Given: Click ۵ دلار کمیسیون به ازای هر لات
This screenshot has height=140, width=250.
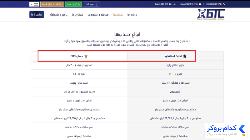Looking at the screenshot, I should 79,92.
